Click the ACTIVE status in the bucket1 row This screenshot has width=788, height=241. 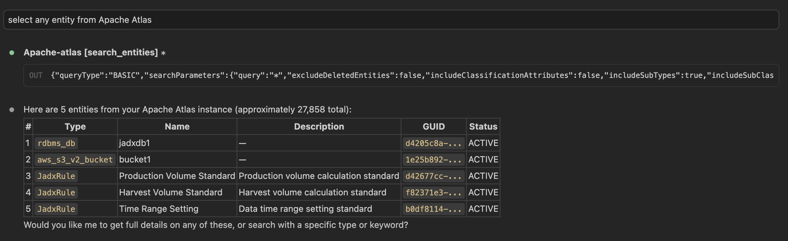[x=483, y=159]
